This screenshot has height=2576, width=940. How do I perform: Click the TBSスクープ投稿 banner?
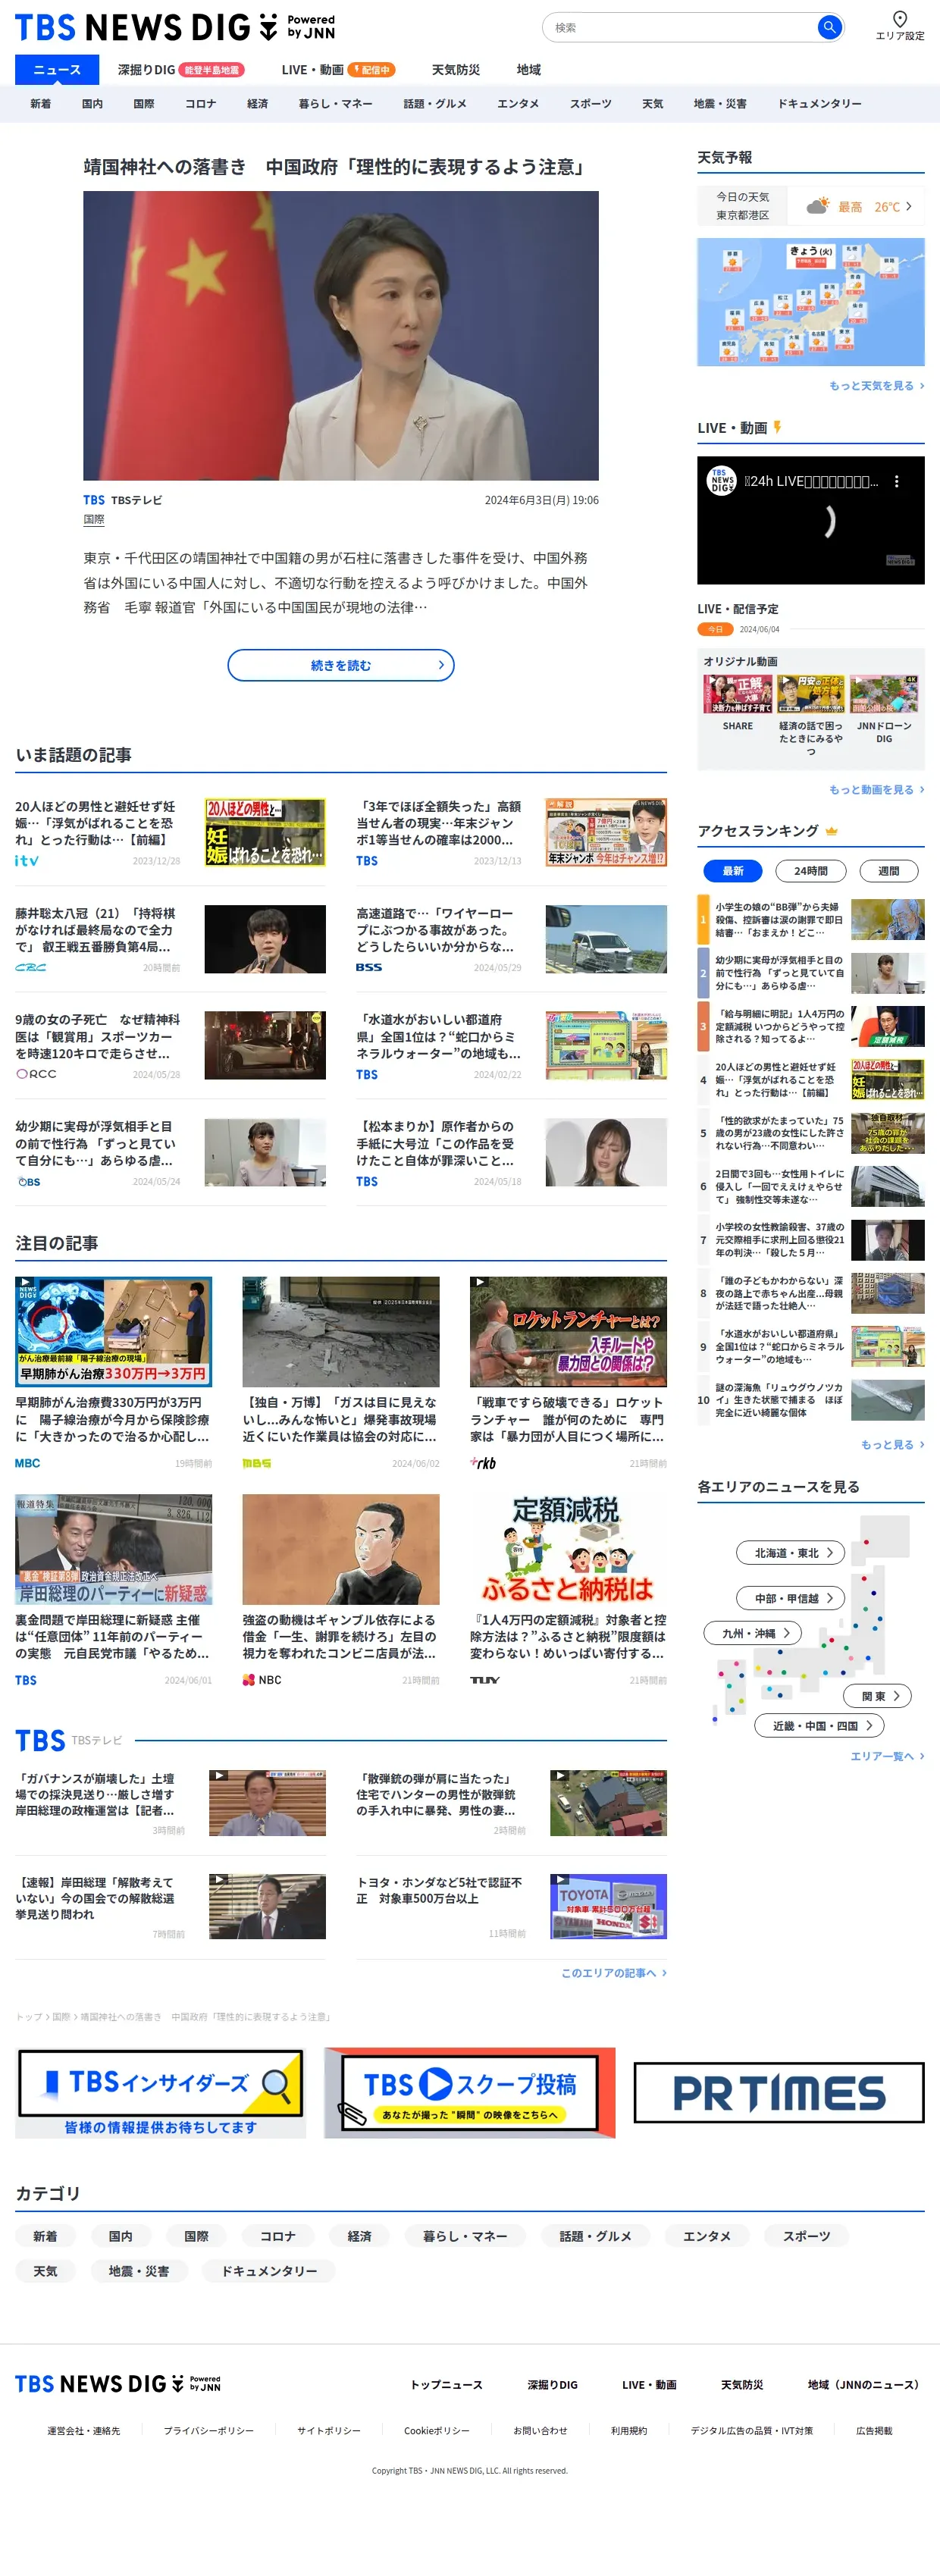[x=470, y=2092]
